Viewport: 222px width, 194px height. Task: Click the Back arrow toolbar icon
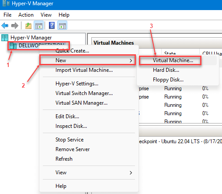(x=5, y=25)
